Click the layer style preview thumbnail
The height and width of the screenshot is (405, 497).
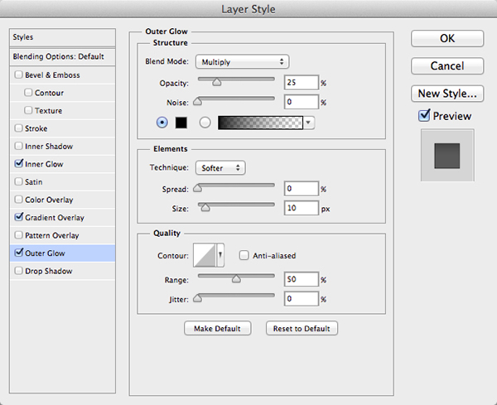[x=447, y=155]
